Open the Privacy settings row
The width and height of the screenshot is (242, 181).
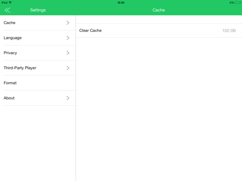[38, 53]
